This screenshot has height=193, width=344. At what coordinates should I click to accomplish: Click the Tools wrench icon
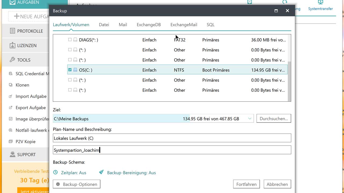[12, 60]
